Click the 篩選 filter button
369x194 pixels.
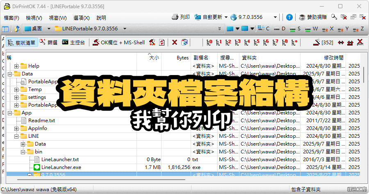[x=48, y=43]
